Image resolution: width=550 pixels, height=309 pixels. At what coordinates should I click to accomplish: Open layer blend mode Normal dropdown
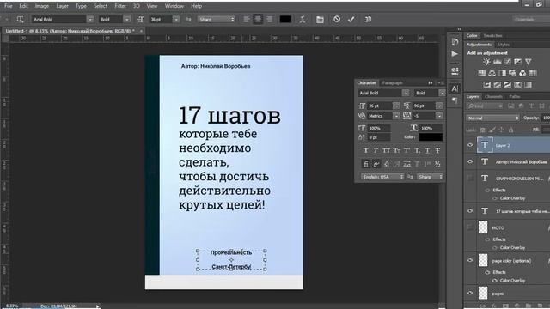(x=492, y=118)
